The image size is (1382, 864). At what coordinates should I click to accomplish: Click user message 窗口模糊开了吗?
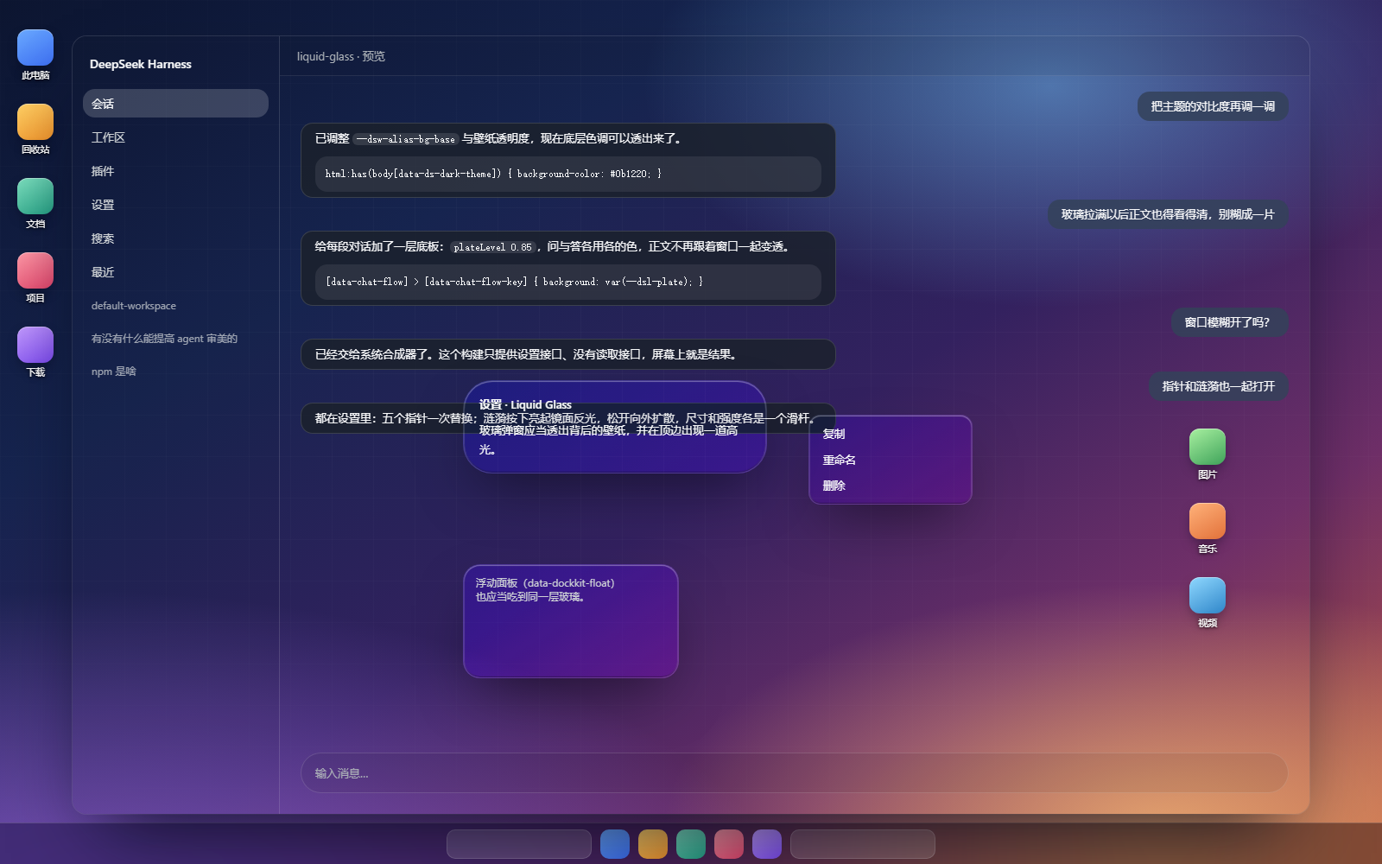[x=1230, y=322]
